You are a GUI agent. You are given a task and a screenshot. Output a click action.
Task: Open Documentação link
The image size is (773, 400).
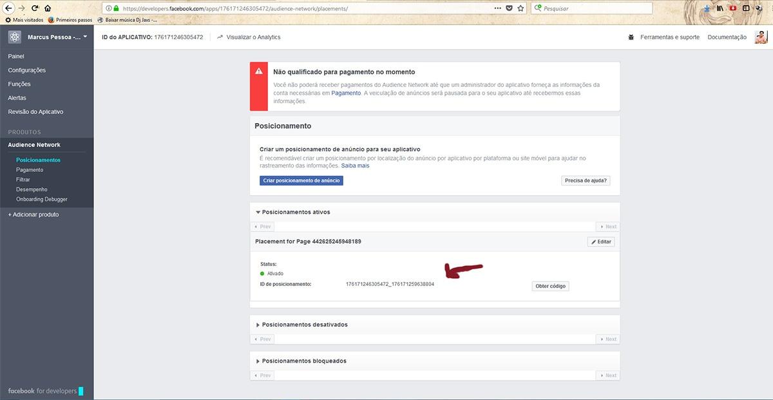point(727,37)
